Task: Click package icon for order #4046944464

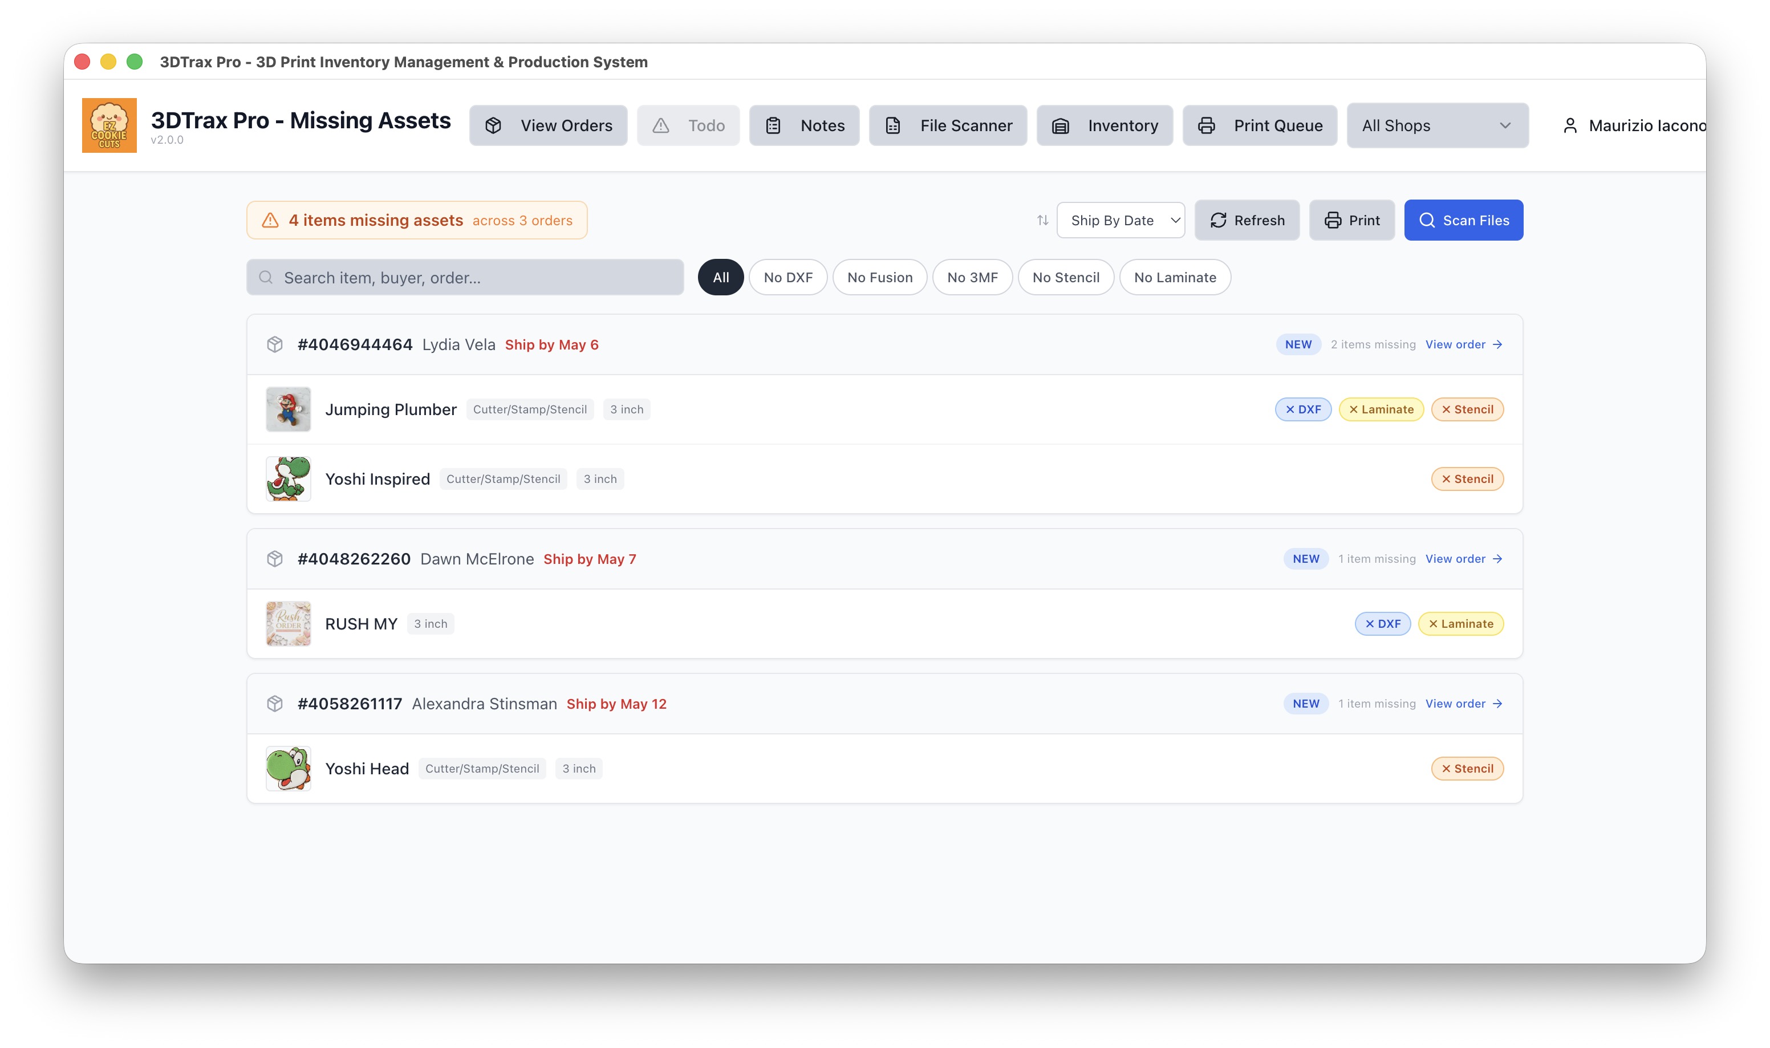Action: click(275, 344)
